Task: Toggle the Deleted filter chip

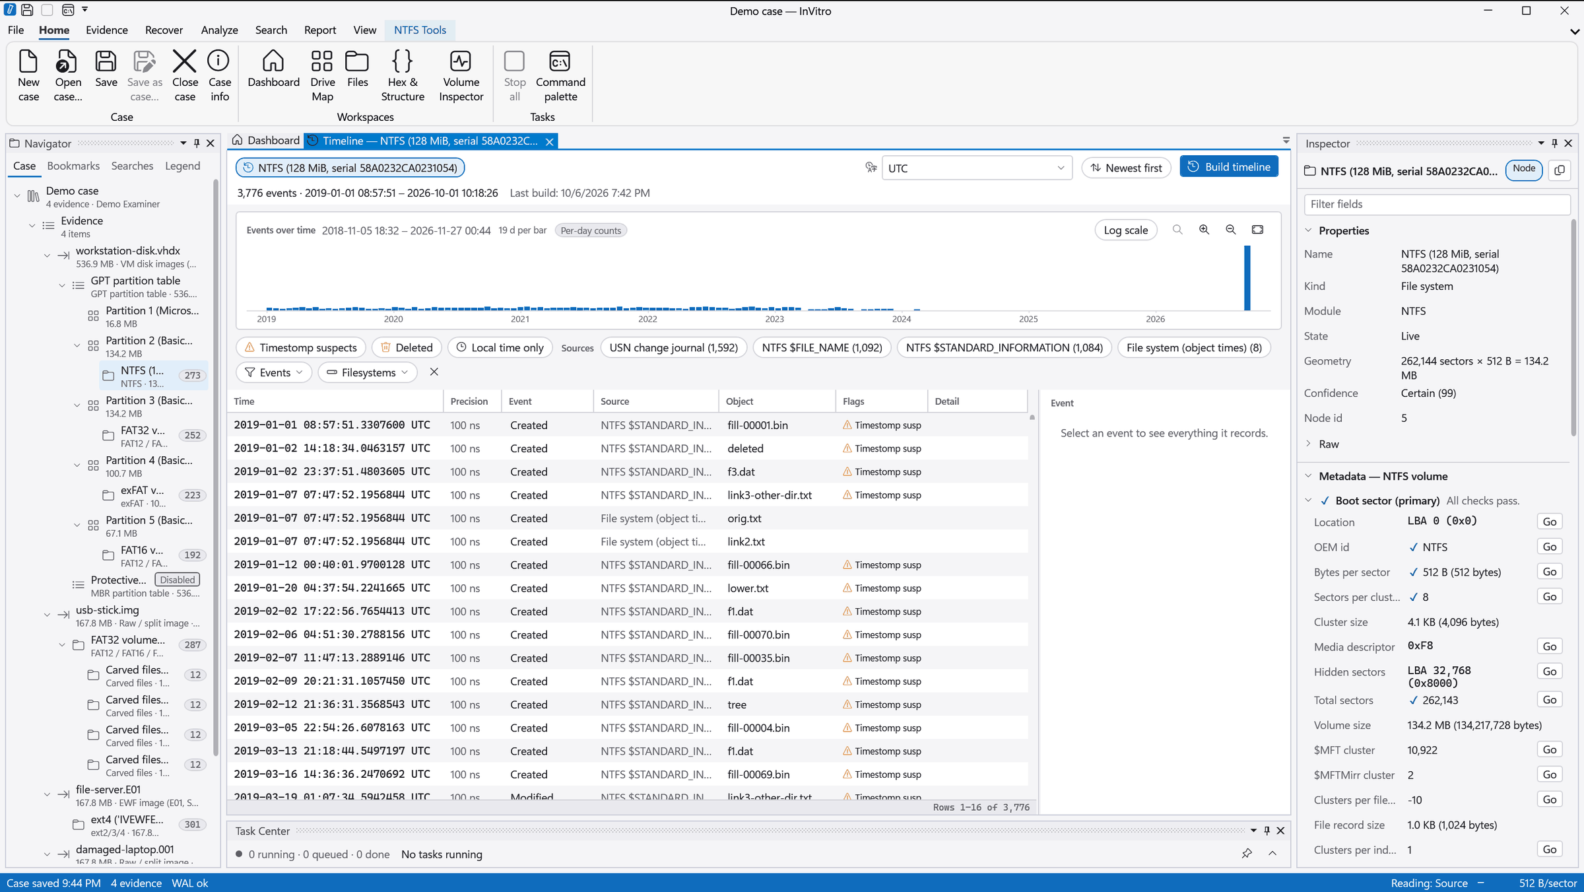Action: click(x=407, y=347)
